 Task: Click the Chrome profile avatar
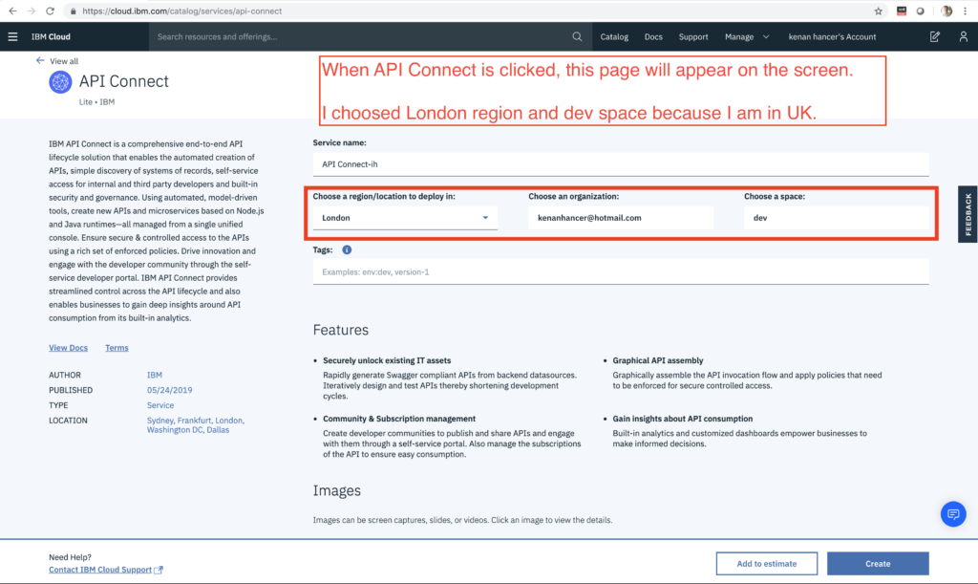tap(946, 11)
